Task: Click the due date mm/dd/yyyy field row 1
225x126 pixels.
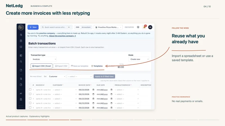Action: [102, 90]
